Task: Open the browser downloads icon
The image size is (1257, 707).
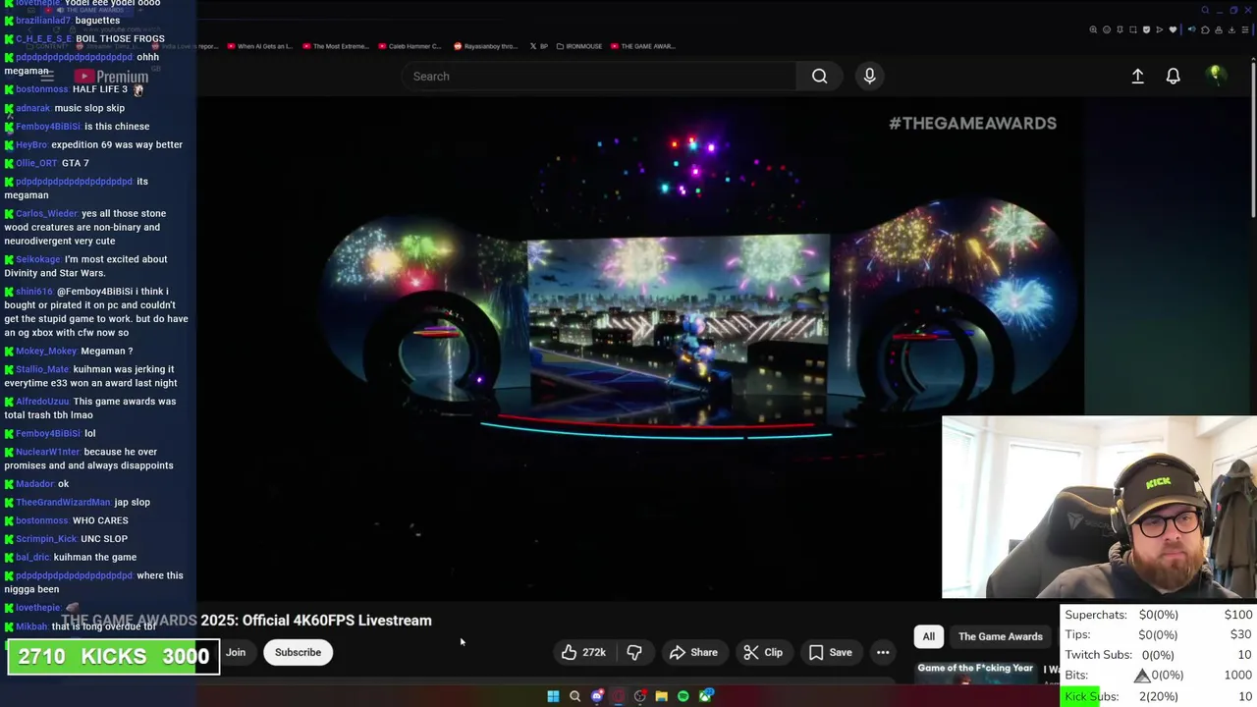Action: coord(1232,29)
